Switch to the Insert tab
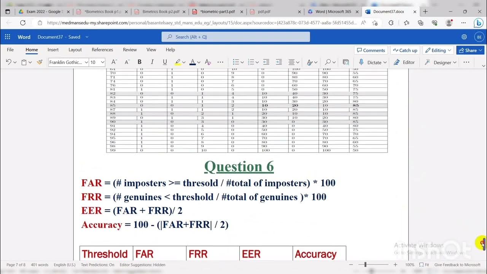 (x=53, y=50)
